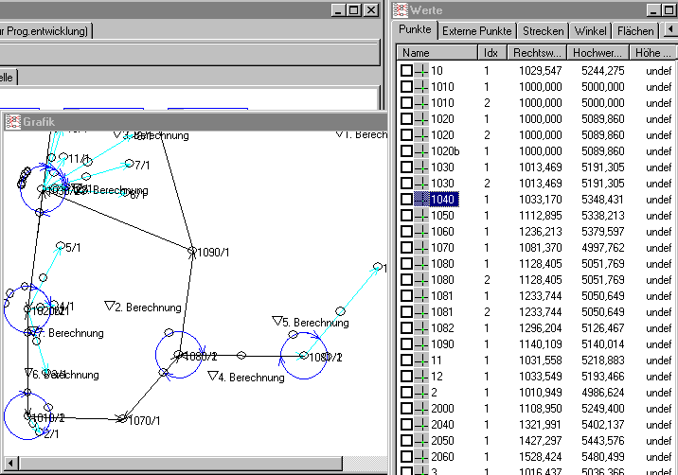This screenshot has width=678, height=475.
Task: Maximize the background window behind Grafik
Action: click(354, 10)
